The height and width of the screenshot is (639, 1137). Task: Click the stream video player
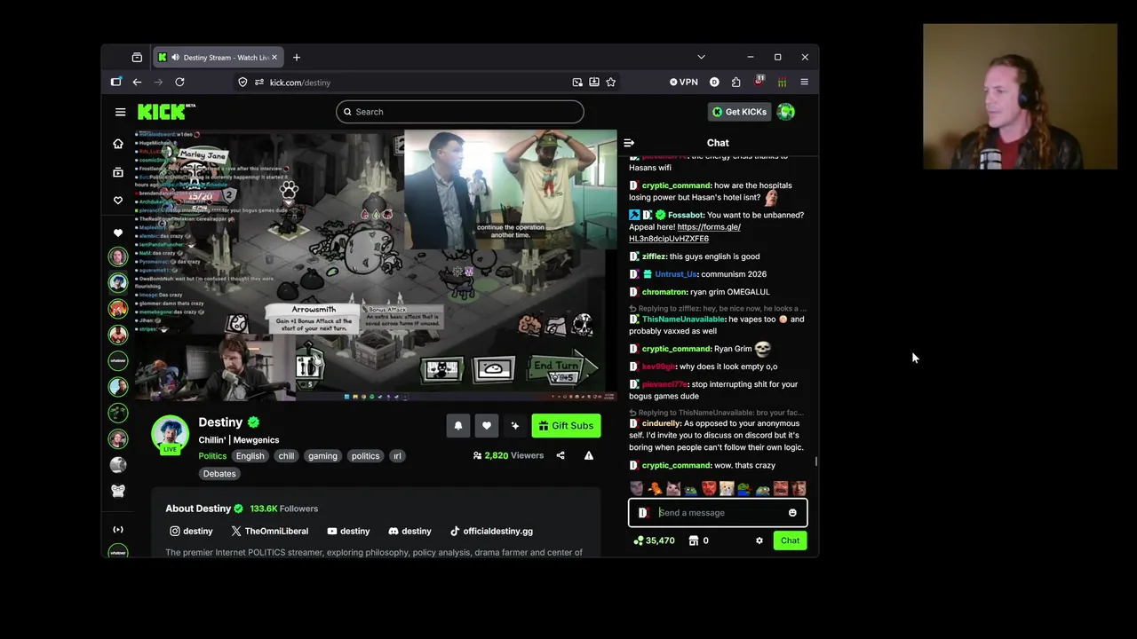pos(375,266)
